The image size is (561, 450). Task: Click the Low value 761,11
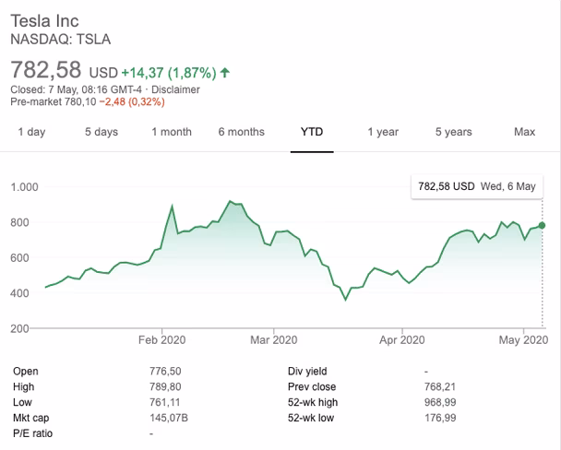[165, 402]
